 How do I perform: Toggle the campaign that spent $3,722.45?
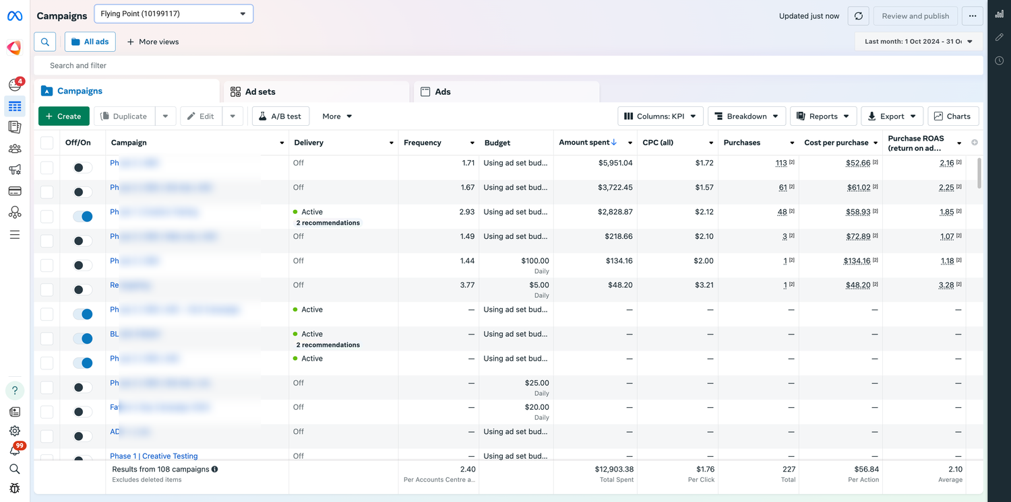click(82, 192)
